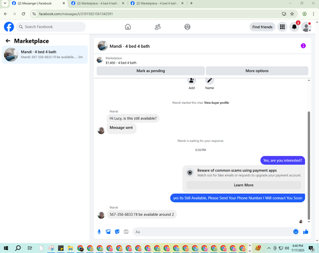
Task: Open the emoji picker
Action: point(295,232)
